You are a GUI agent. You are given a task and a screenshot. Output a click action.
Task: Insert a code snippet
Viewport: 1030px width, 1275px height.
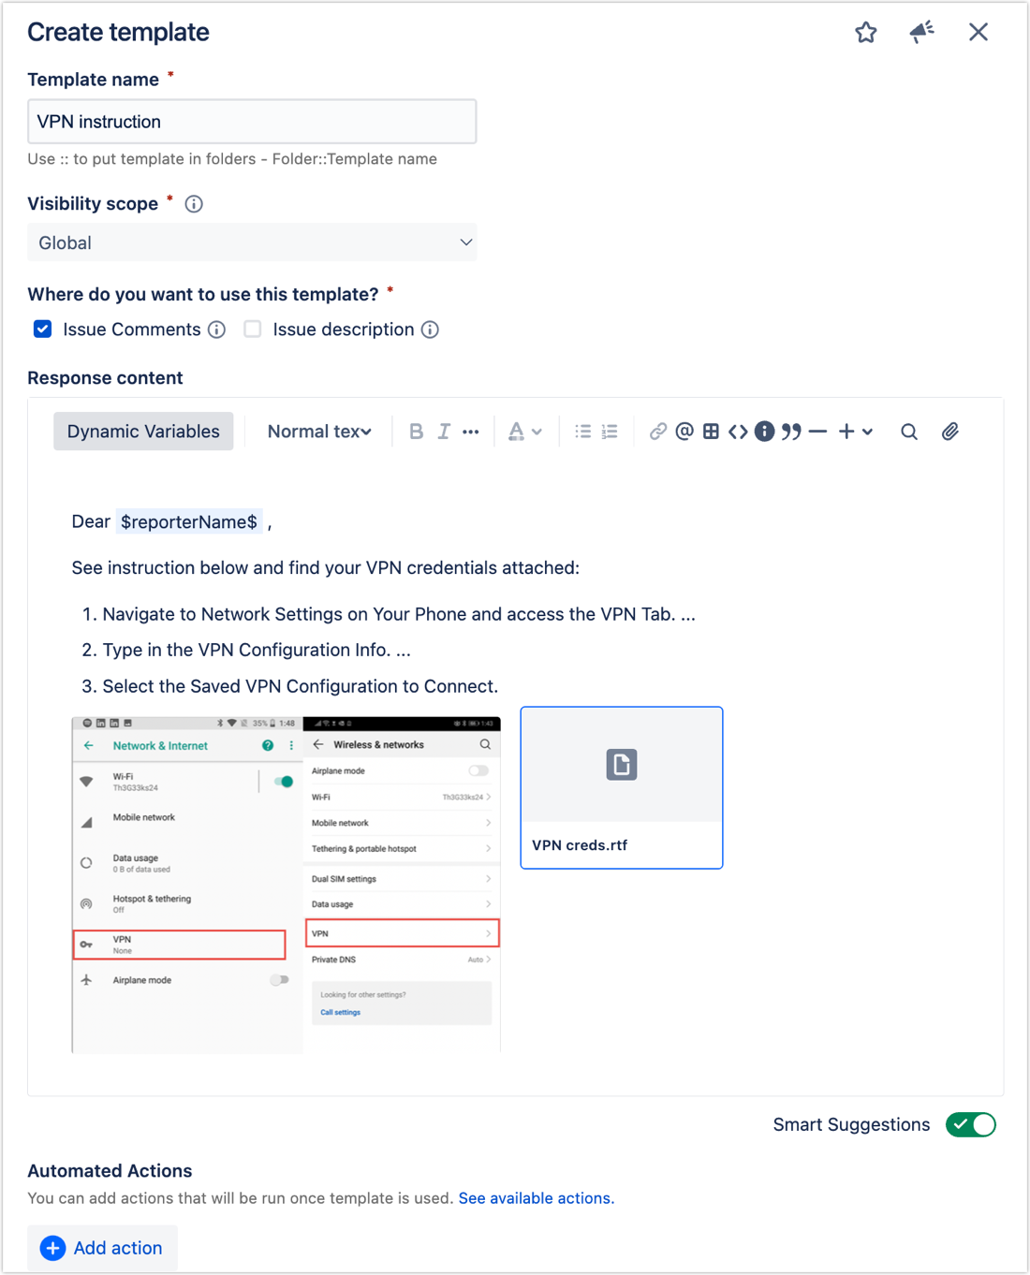[x=738, y=432]
